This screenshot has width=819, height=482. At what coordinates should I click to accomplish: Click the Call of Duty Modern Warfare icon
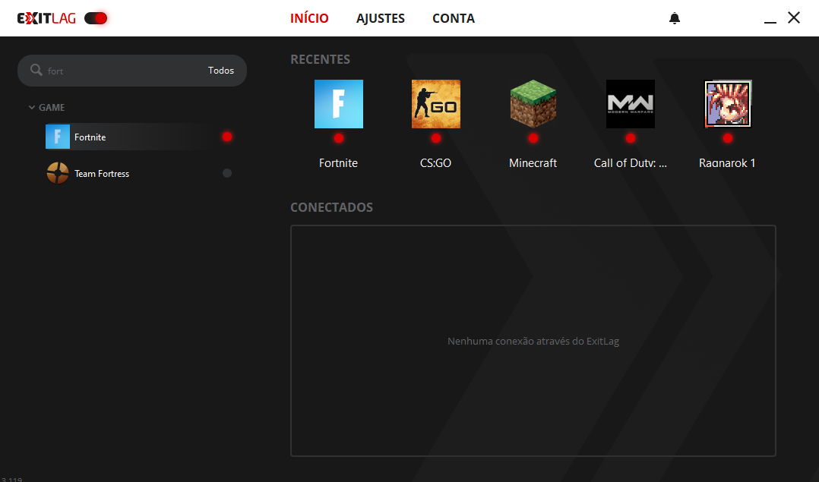tap(630, 104)
